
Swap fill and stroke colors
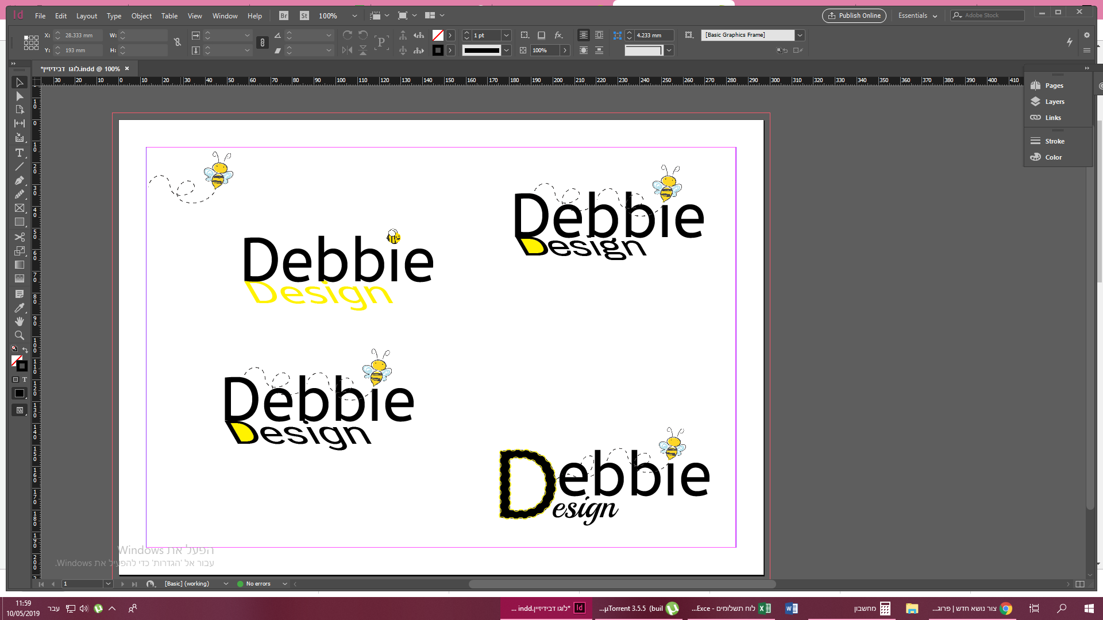[x=25, y=350]
